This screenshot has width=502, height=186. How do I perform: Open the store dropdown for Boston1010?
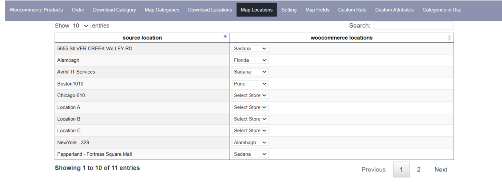point(250,84)
